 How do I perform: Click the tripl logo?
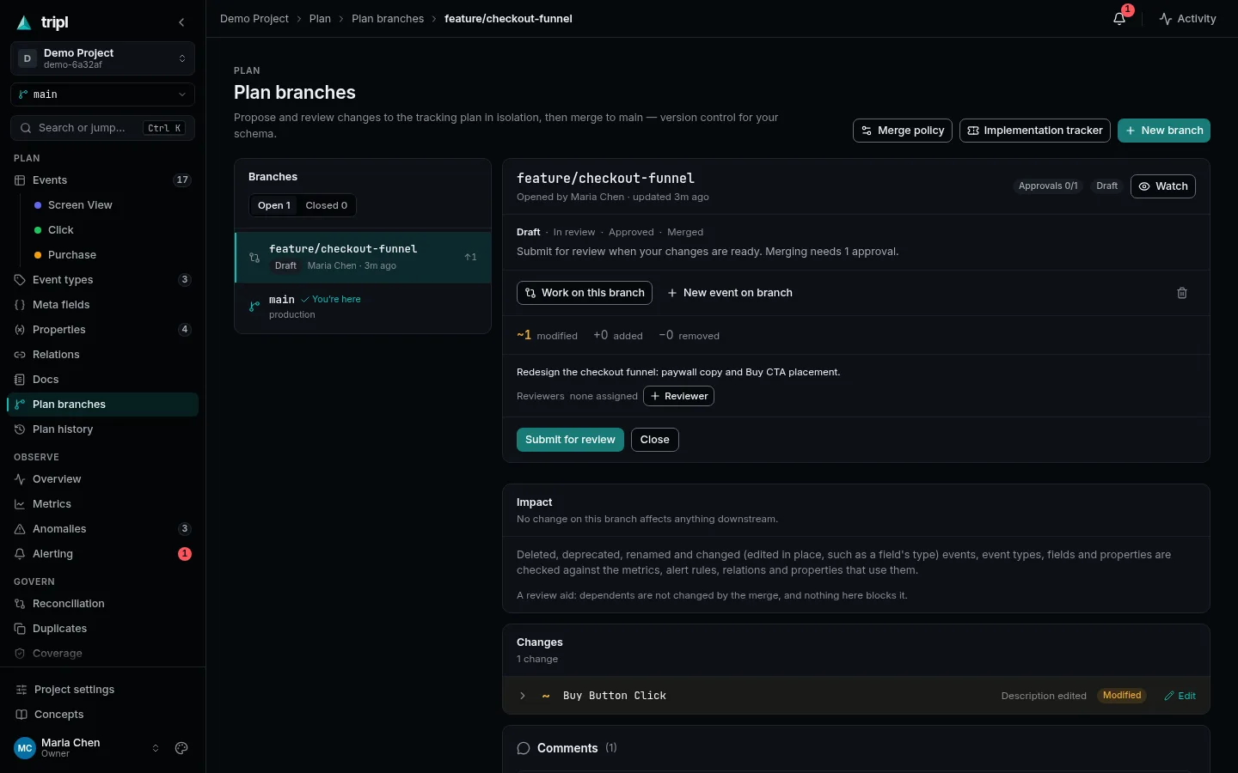42,22
